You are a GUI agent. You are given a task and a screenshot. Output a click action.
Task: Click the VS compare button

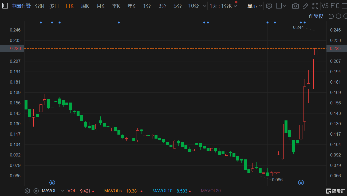(325, 6)
